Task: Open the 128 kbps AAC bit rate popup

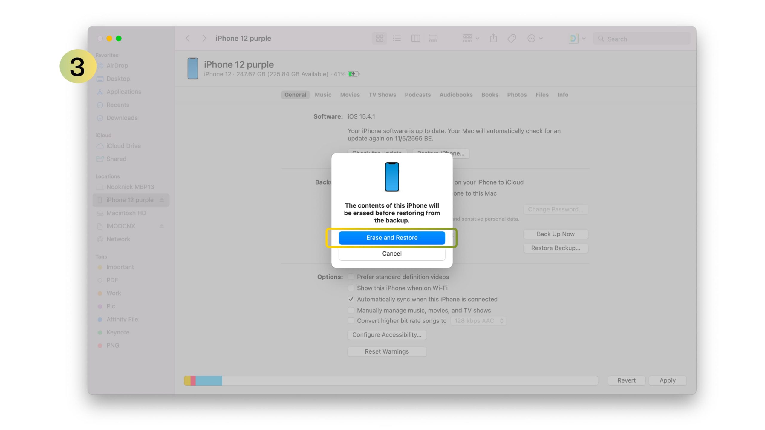Action: 478,321
